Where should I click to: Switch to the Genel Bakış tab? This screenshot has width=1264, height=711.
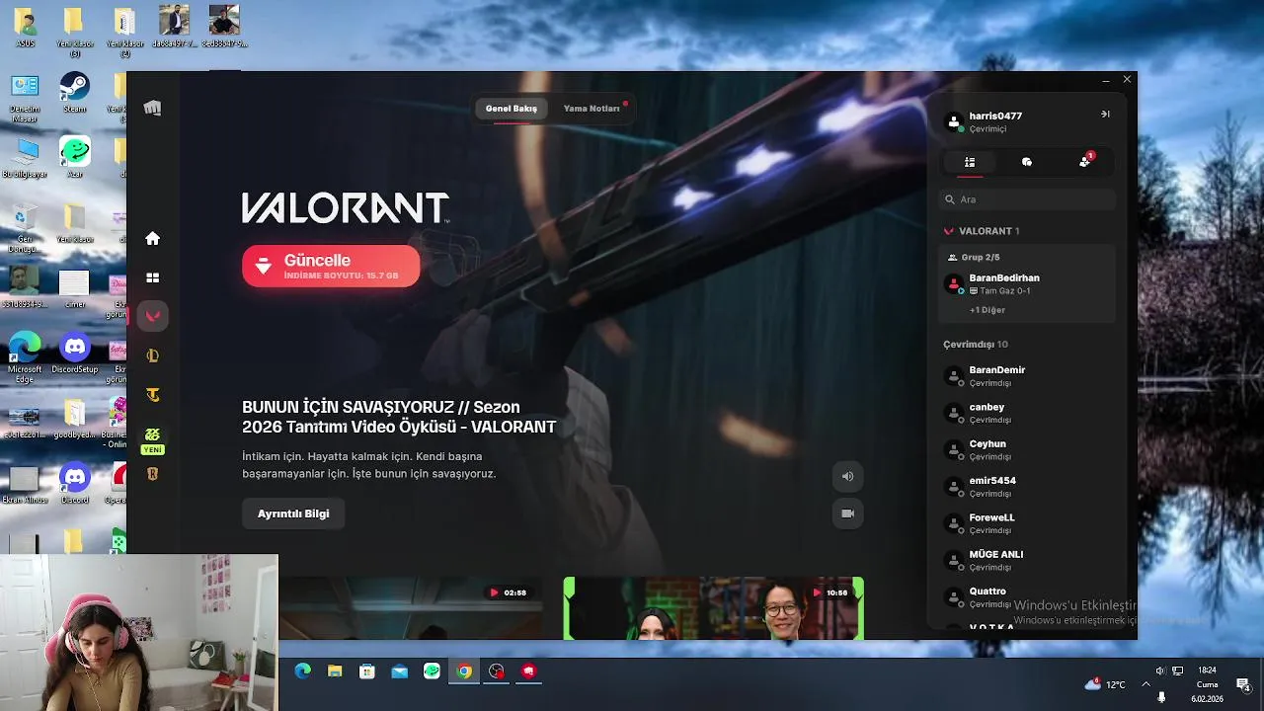pyautogui.click(x=512, y=109)
